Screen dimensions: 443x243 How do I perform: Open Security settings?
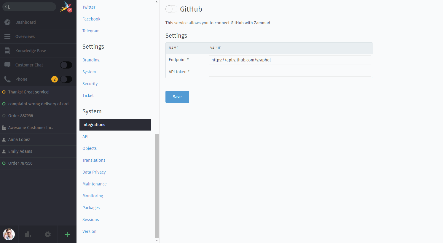tap(90, 84)
